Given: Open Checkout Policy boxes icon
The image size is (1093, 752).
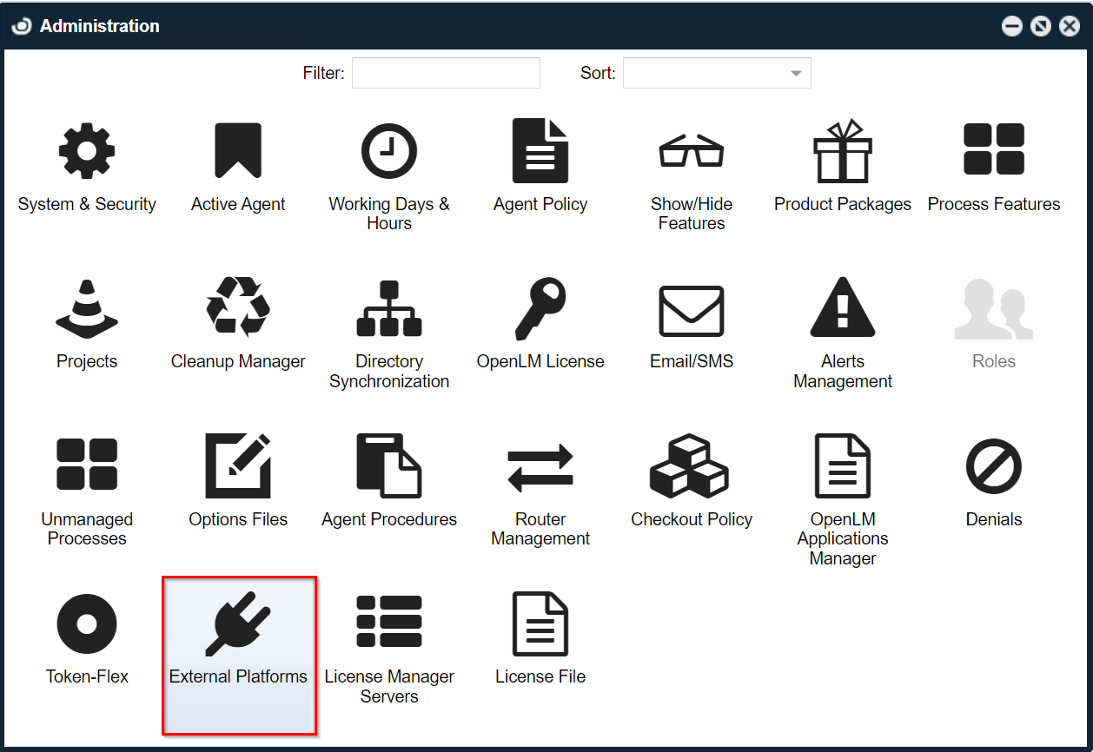Looking at the screenshot, I should click(691, 467).
